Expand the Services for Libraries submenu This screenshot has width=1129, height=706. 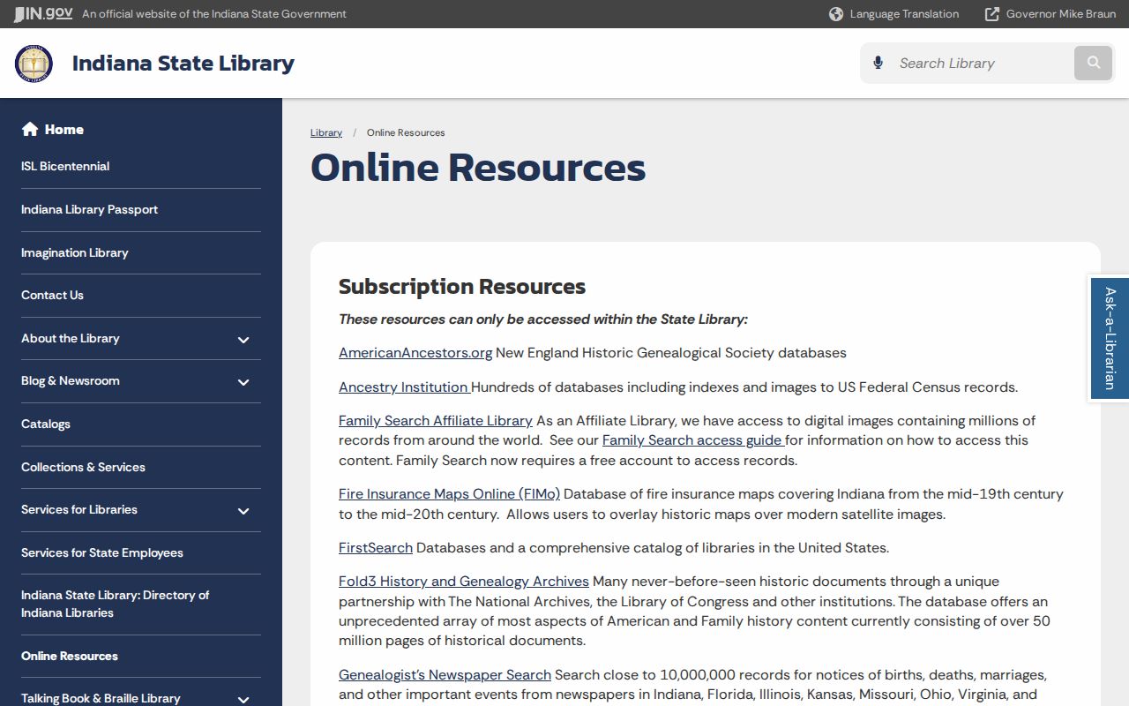click(x=243, y=511)
